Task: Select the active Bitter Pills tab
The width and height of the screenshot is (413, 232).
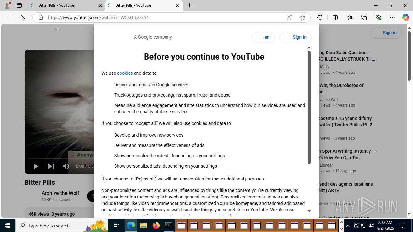Action: coord(144,5)
